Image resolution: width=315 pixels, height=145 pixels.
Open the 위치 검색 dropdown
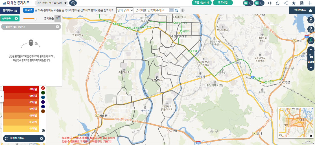coord(125,10)
